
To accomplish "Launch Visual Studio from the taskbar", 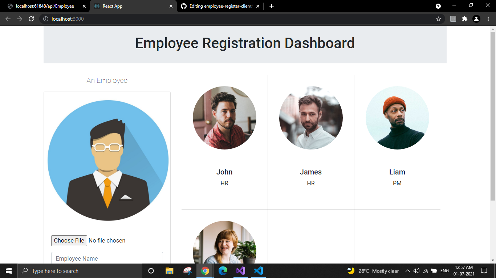I will [x=241, y=271].
